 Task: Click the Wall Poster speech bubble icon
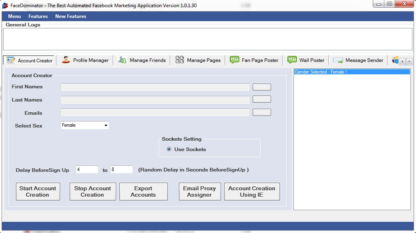292,60
